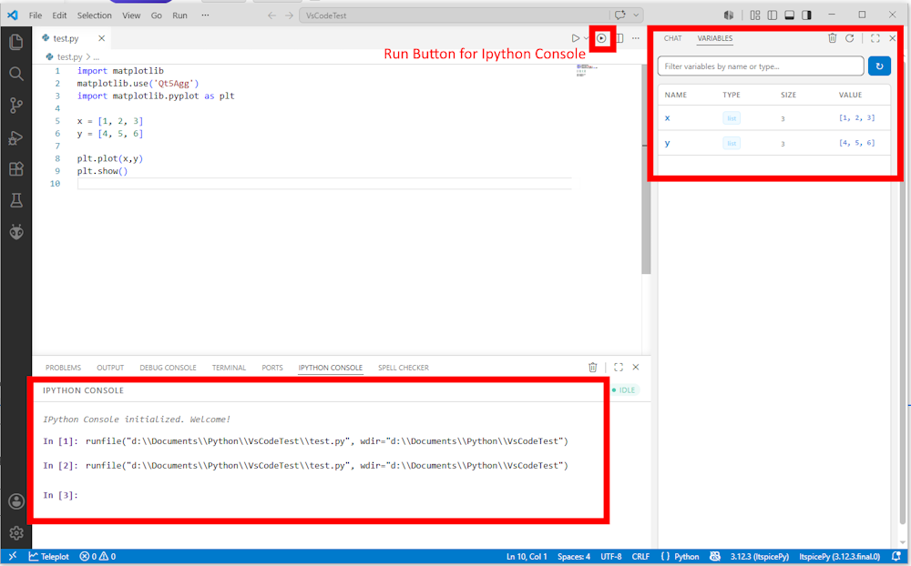
Task: Open the Edit menu
Action: [59, 15]
